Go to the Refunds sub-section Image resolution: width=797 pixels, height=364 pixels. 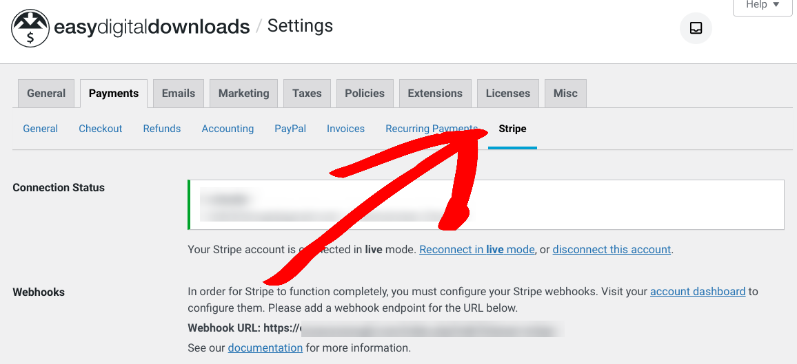[162, 129]
